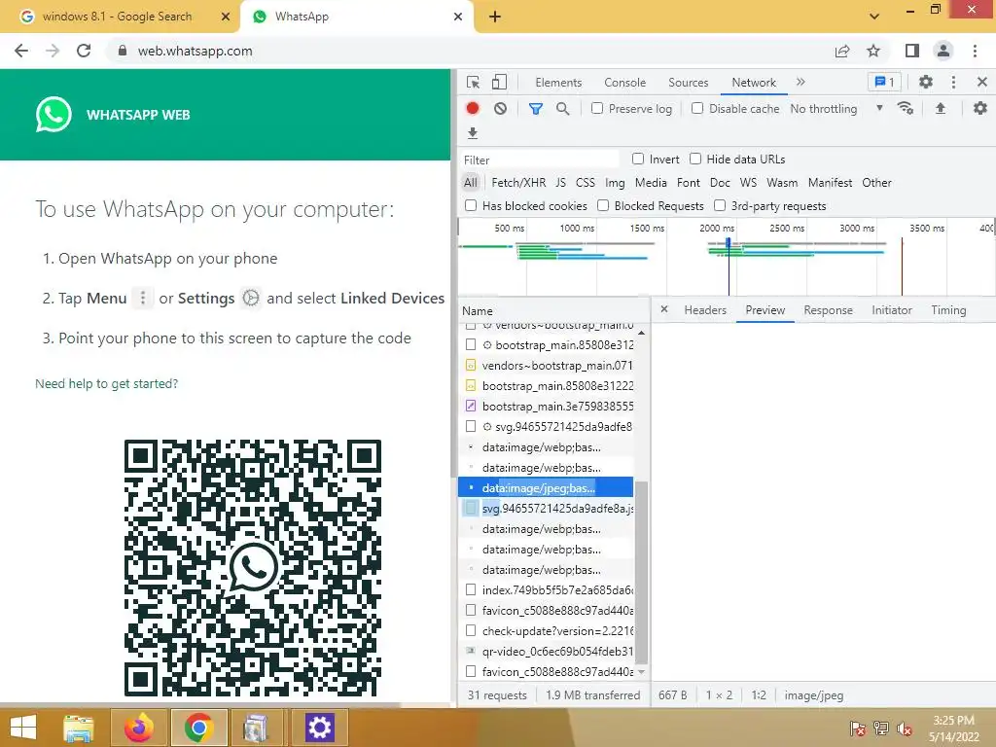
Task: Open PC settings gear taskbar icon
Action: pos(319,728)
